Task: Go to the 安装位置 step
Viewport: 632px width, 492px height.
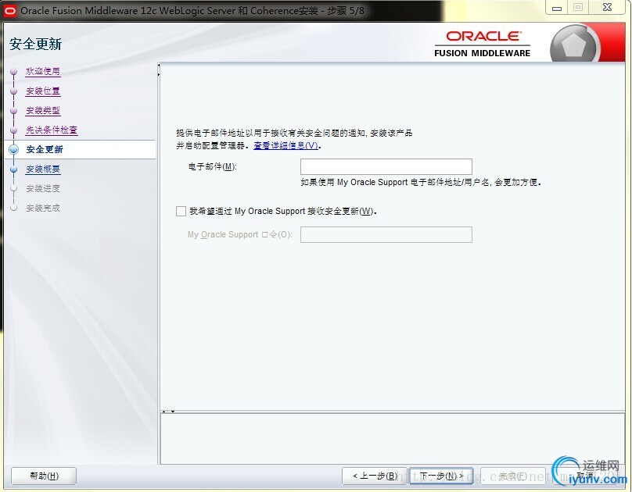Action: point(43,91)
